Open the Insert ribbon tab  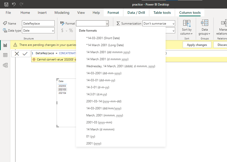(x=42, y=13)
